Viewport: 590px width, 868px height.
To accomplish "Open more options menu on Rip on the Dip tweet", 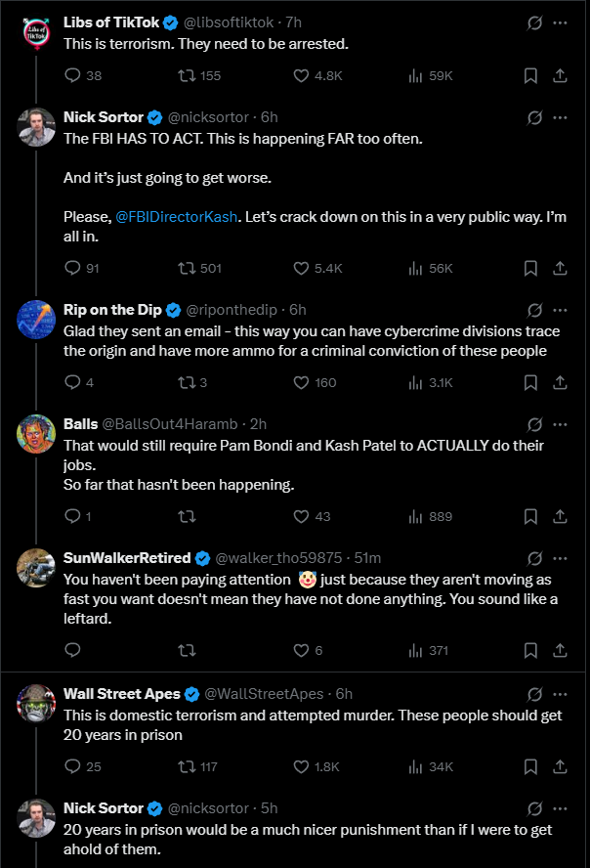I will tap(560, 310).
